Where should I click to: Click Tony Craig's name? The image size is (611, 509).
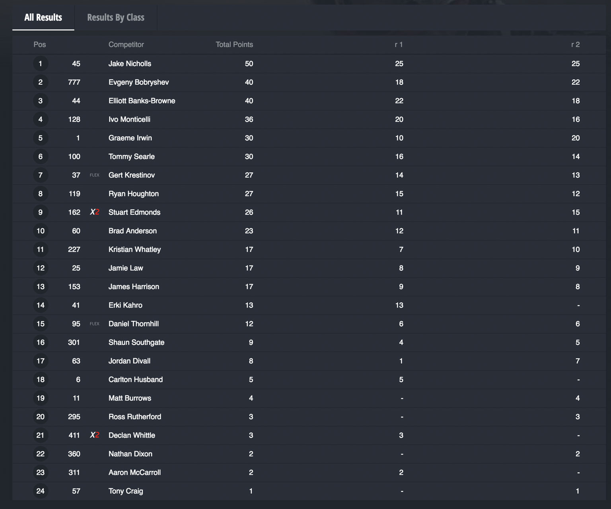point(126,491)
